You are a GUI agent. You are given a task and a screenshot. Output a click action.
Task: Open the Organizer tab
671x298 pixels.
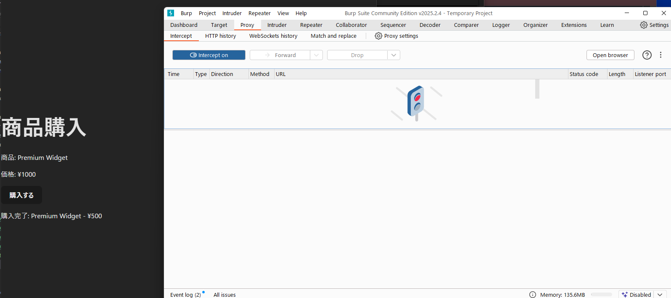click(536, 25)
